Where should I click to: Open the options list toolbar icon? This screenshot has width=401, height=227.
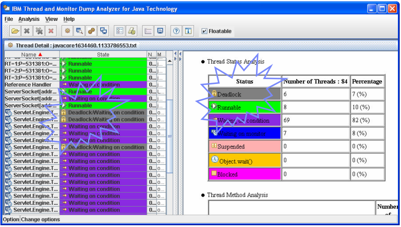click(x=120, y=31)
